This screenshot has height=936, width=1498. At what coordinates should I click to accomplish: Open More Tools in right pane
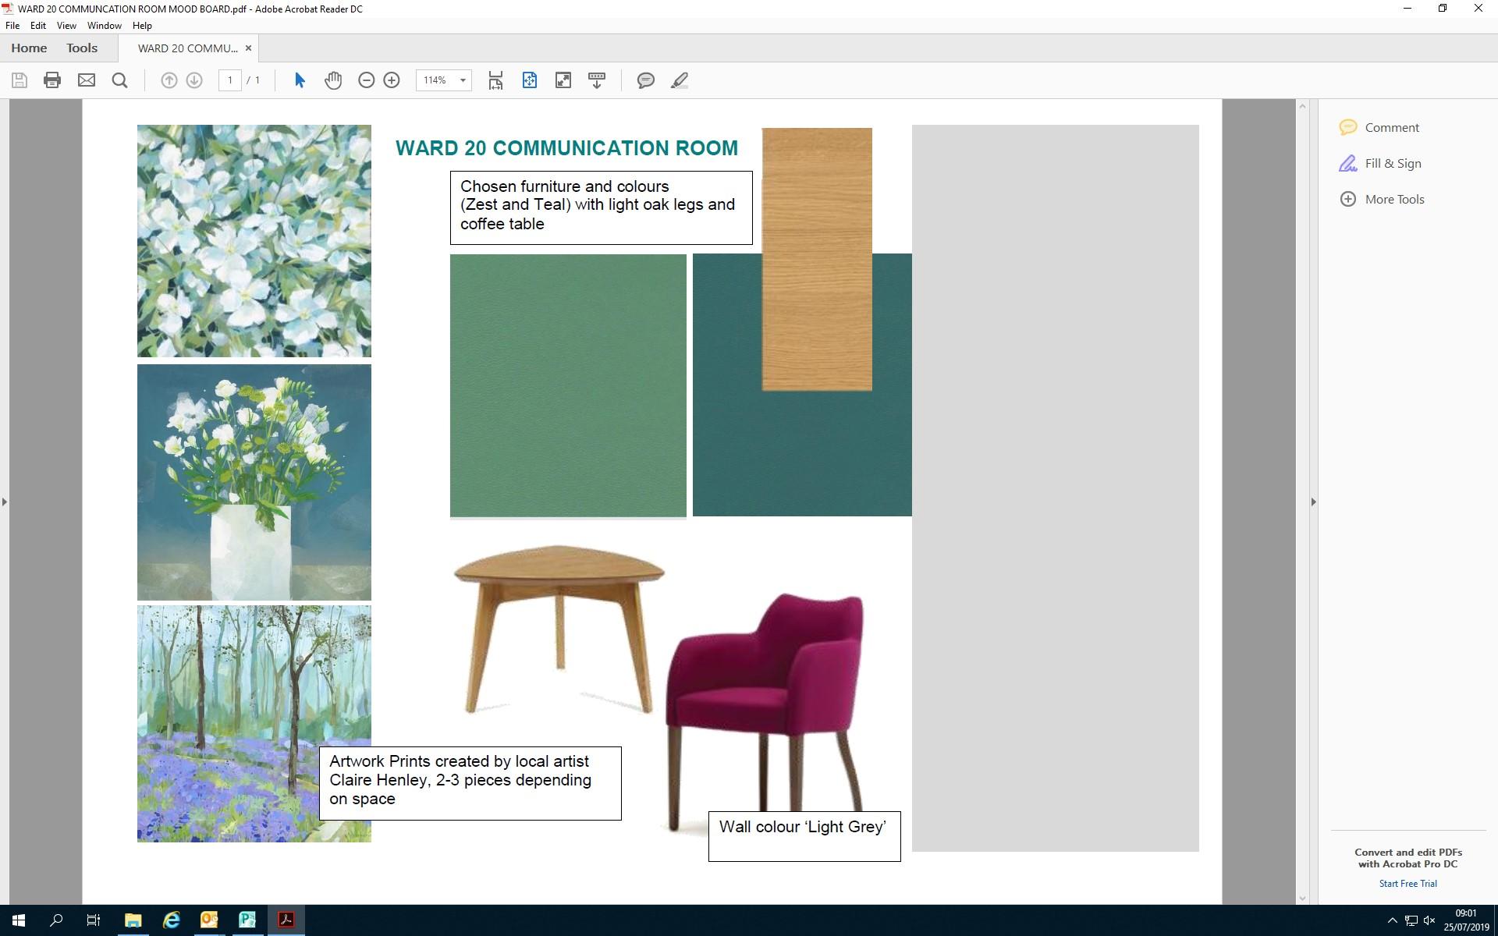tap(1382, 199)
